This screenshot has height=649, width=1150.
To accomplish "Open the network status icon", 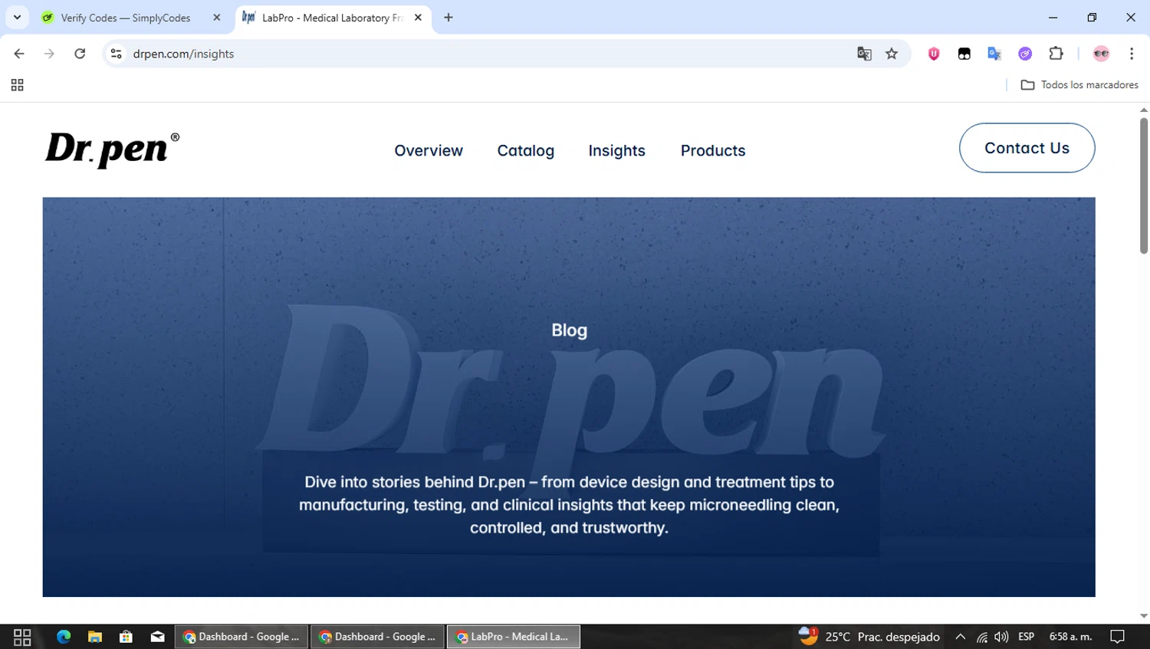I will (982, 637).
